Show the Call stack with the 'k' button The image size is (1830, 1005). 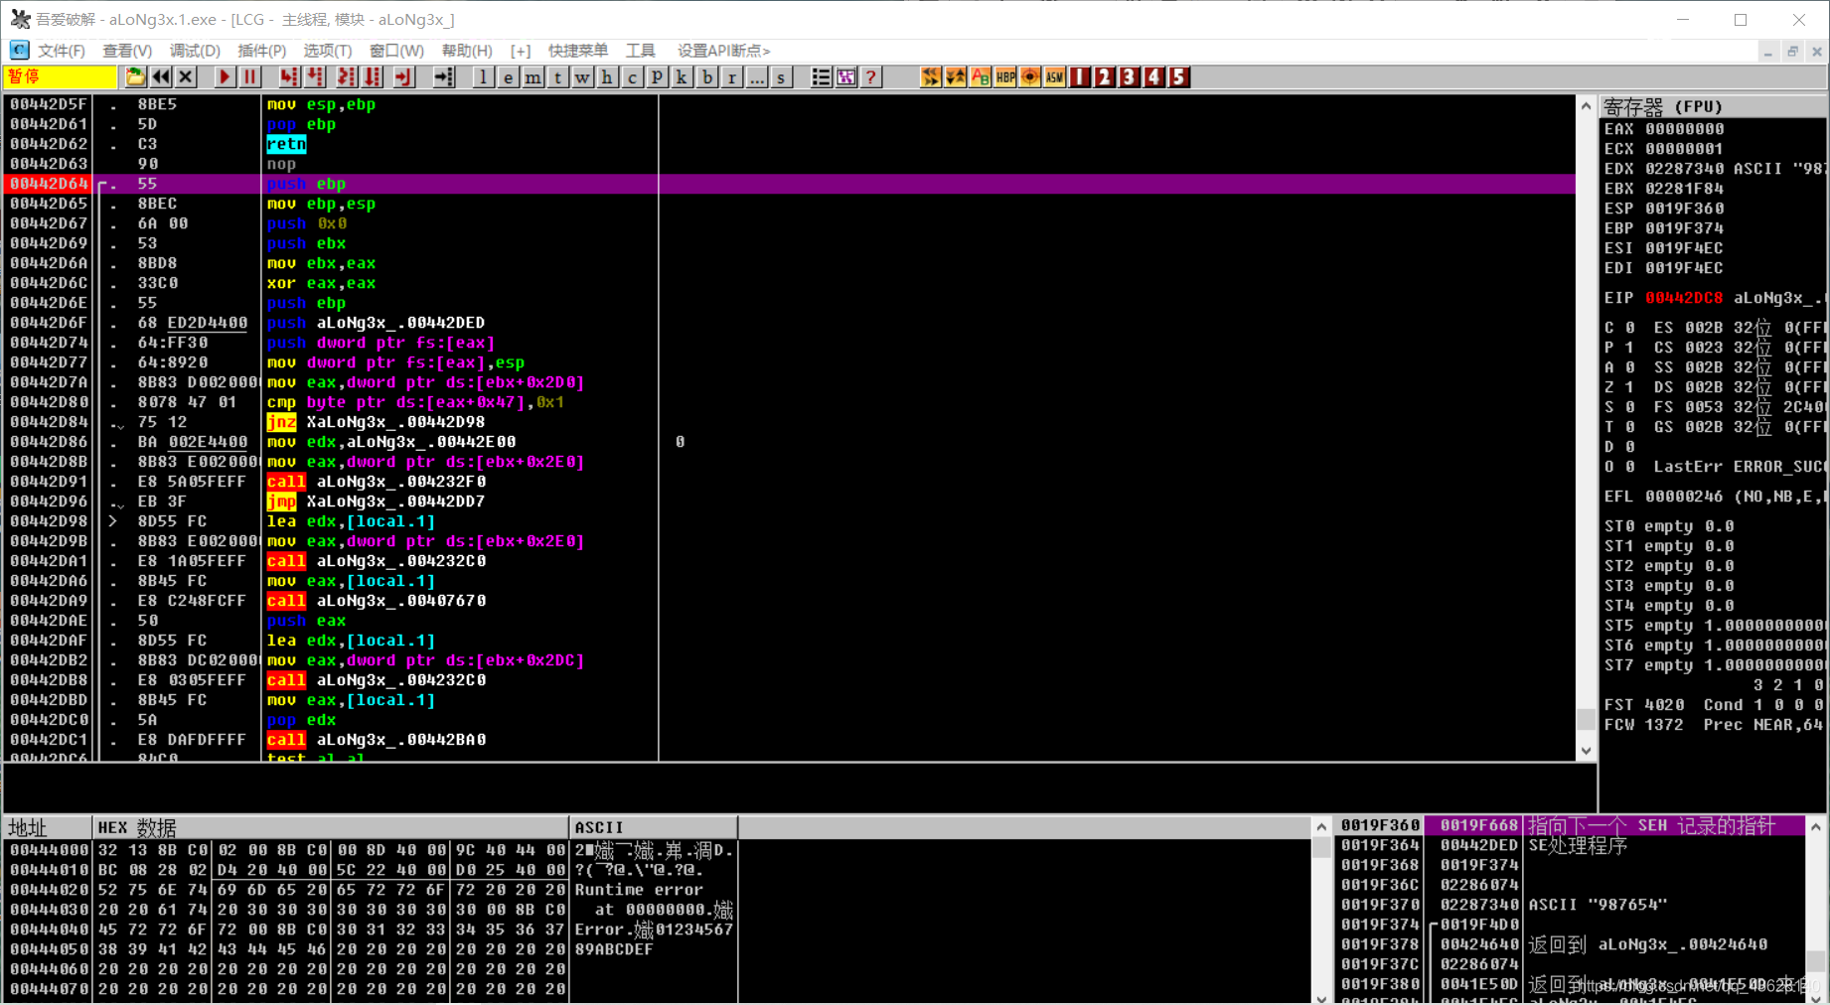click(x=682, y=77)
